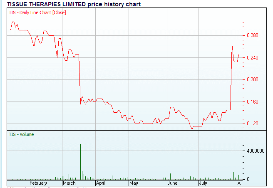This screenshot has width=273, height=188.
Task: Select the April label on the time axis
Action: [100, 183]
